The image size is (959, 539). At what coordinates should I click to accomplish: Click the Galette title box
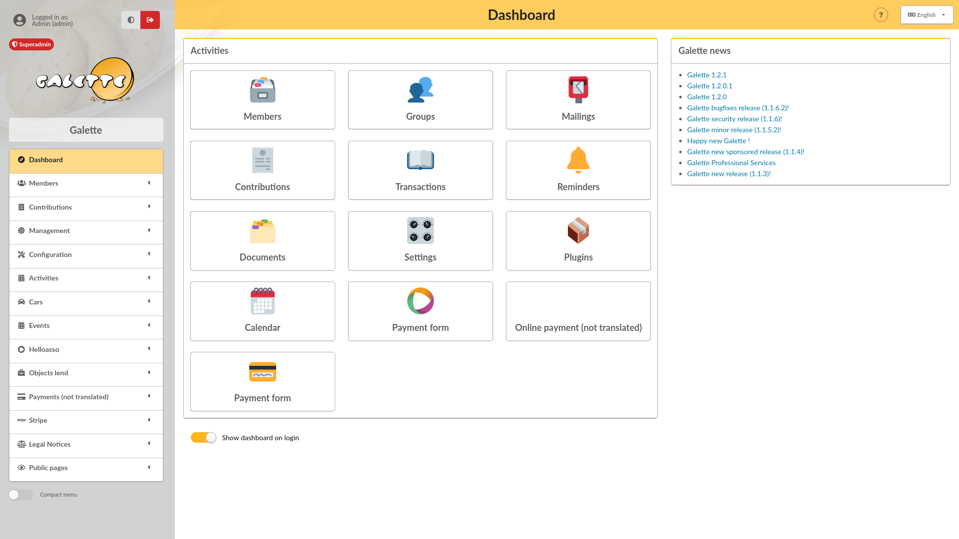coord(86,130)
